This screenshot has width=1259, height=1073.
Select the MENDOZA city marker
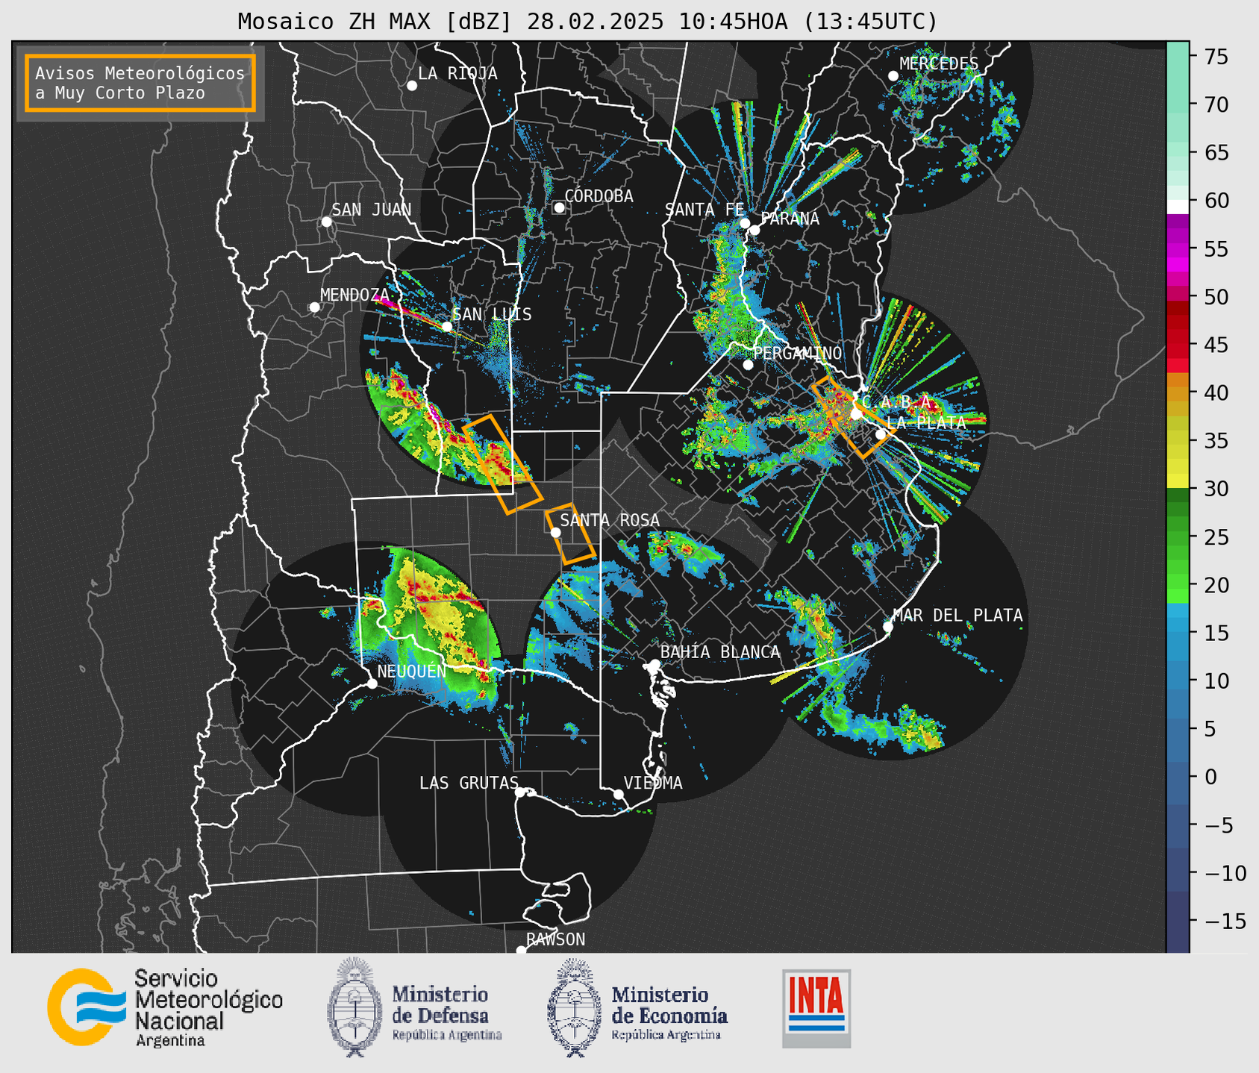pos(314,307)
